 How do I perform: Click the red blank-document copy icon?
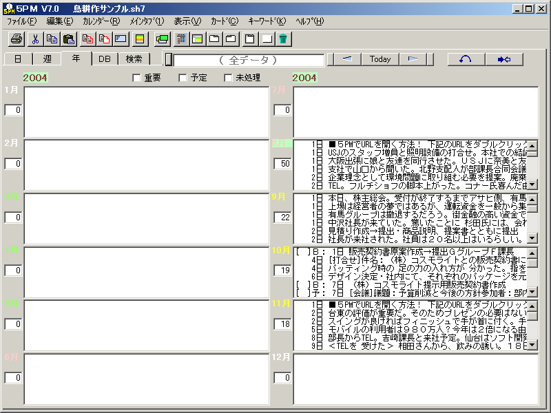click(105, 39)
